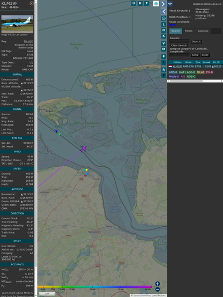Image resolution: width=223 pixels, height=297 pixels.
Task: Click the UAT / ADS-R legend label
Action: (187, 72)
